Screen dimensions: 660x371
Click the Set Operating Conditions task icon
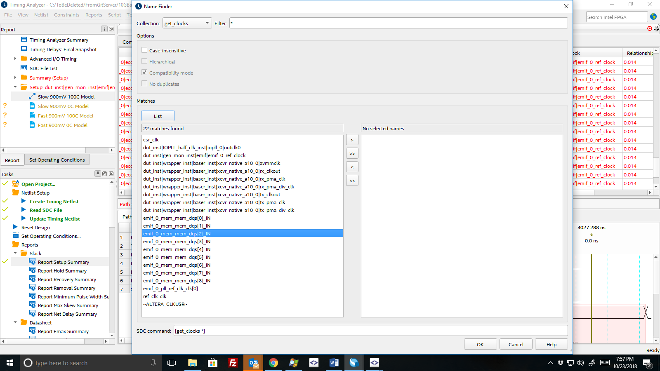point(16,236)
